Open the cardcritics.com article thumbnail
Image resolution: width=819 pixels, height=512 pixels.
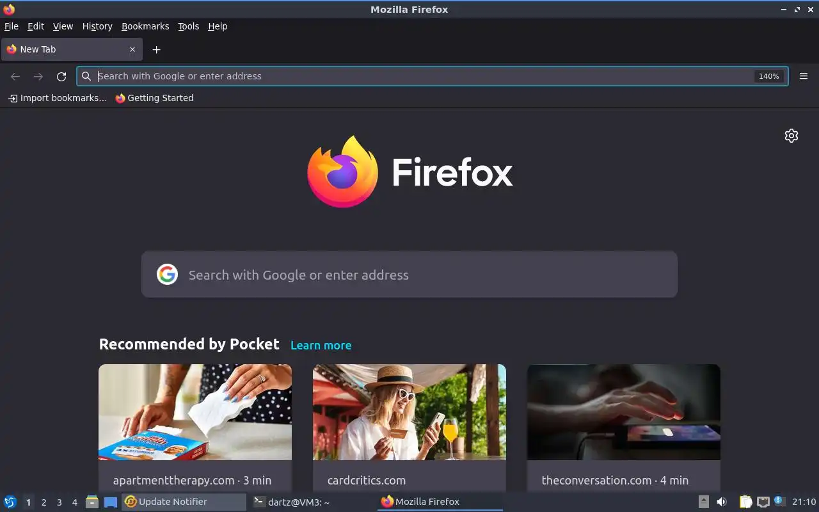[409, 412]
